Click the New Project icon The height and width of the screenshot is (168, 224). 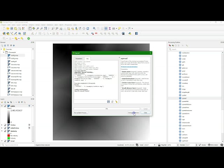coord(4,29)
